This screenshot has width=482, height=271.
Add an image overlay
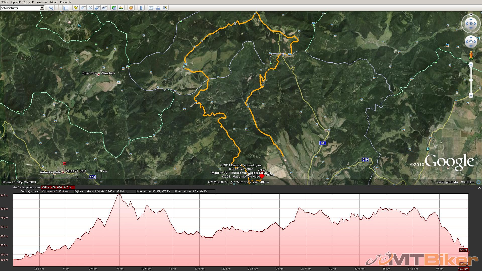click(97, 8)
